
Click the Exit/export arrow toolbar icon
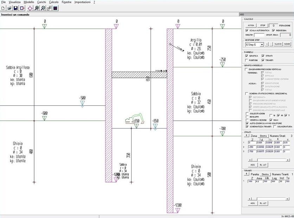tap(22, 8)
